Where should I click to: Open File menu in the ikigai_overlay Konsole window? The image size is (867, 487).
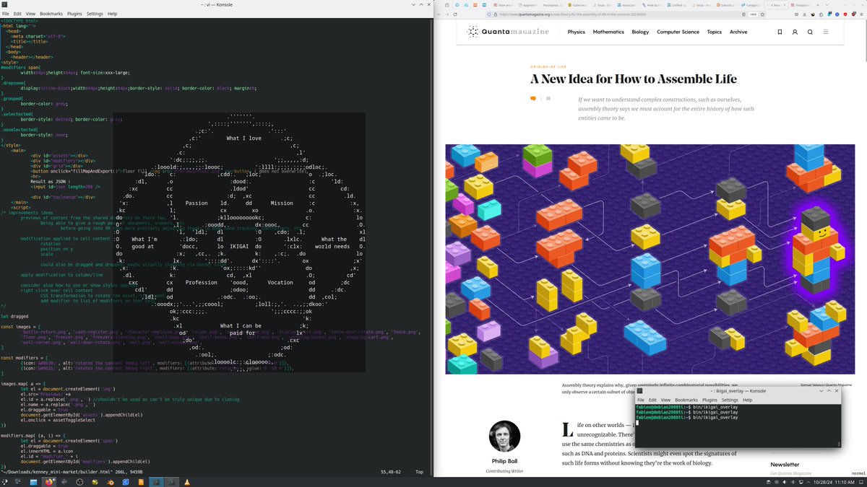pos(640,400)
